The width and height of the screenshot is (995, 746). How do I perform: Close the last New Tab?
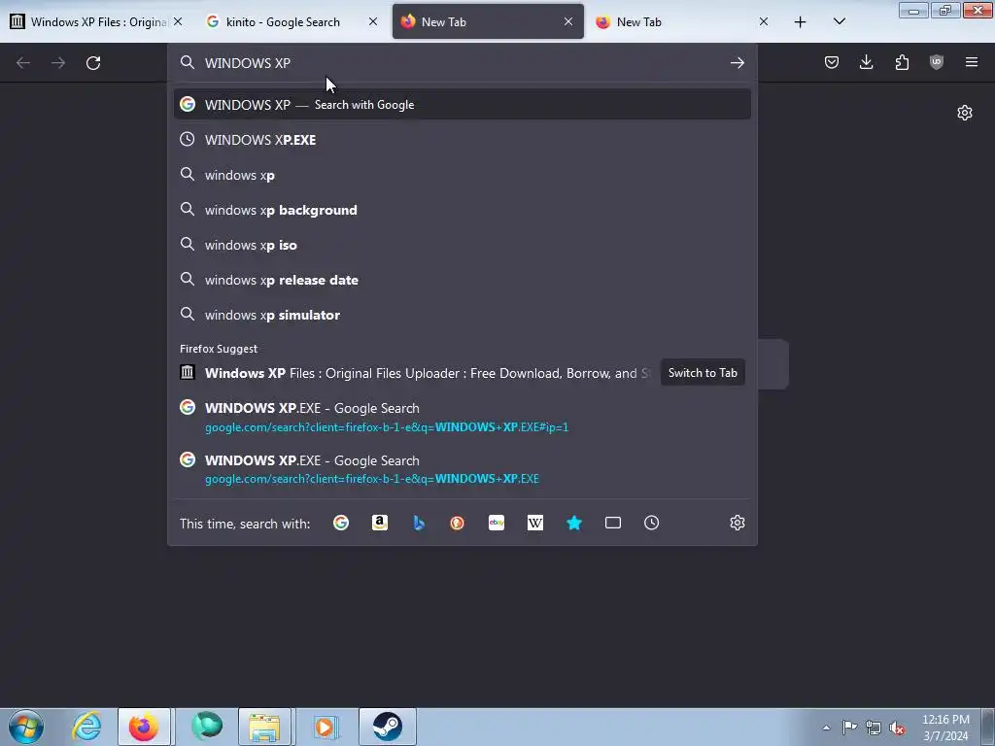pyautogui.click(x=764, y=22)
